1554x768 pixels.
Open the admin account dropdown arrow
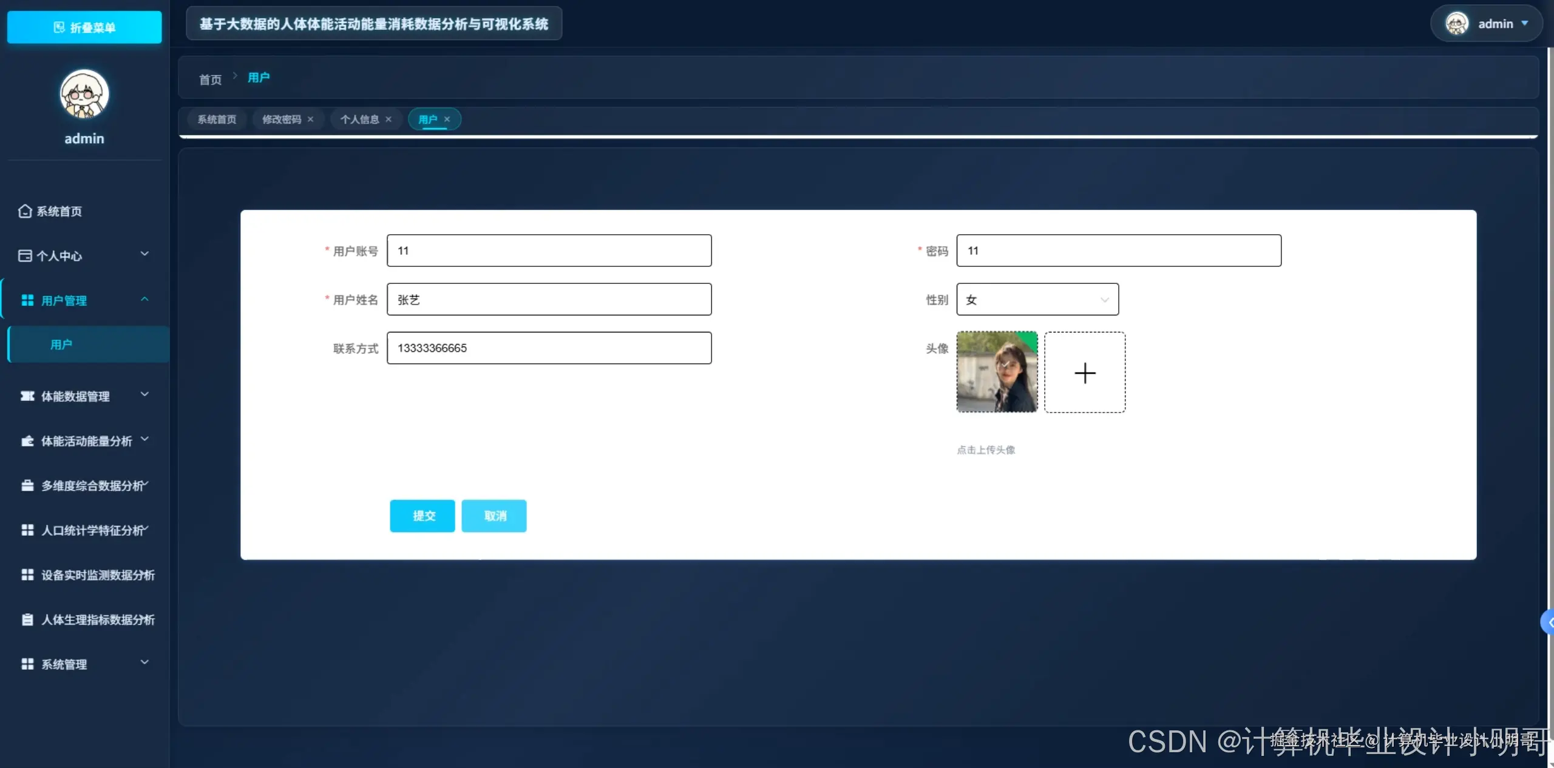(1524, 24)
